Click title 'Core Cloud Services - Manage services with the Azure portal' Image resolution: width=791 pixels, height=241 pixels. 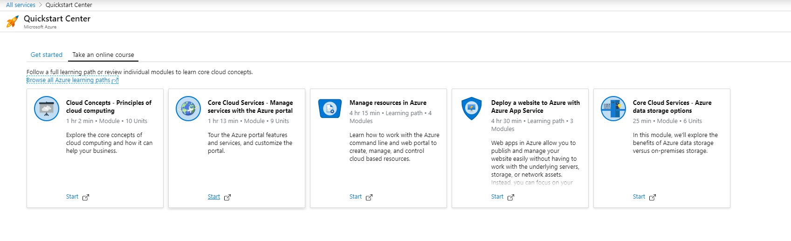click(250, 107)
